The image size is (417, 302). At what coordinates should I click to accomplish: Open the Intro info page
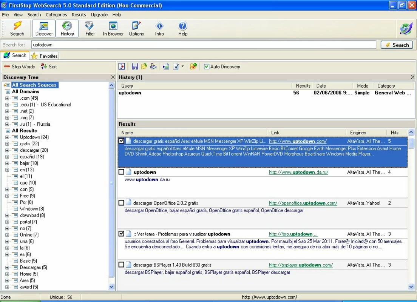click(x=159, y=28)
